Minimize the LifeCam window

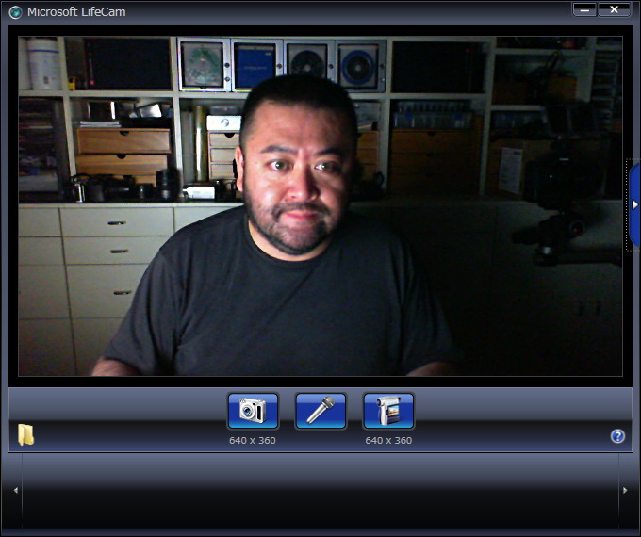coord(584,9)
